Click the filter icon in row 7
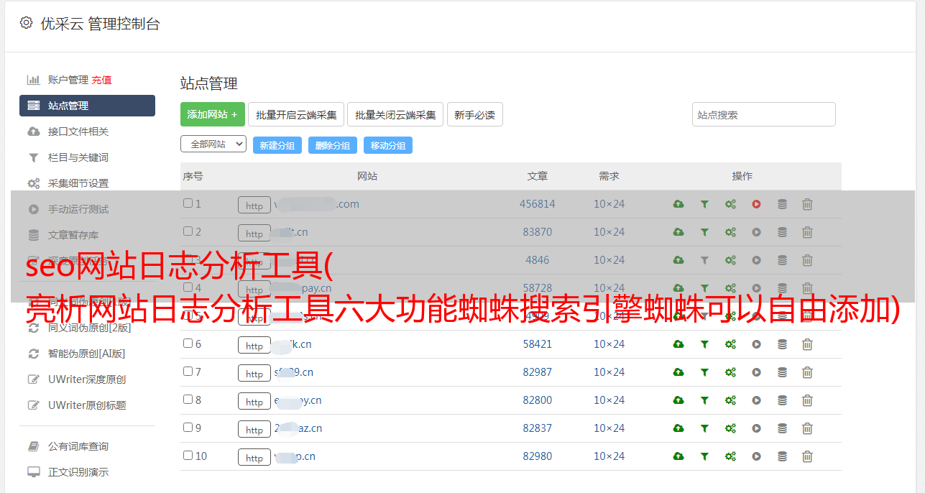Image resolution: width=925 pixels, height=493 pixels. (704, 372)
